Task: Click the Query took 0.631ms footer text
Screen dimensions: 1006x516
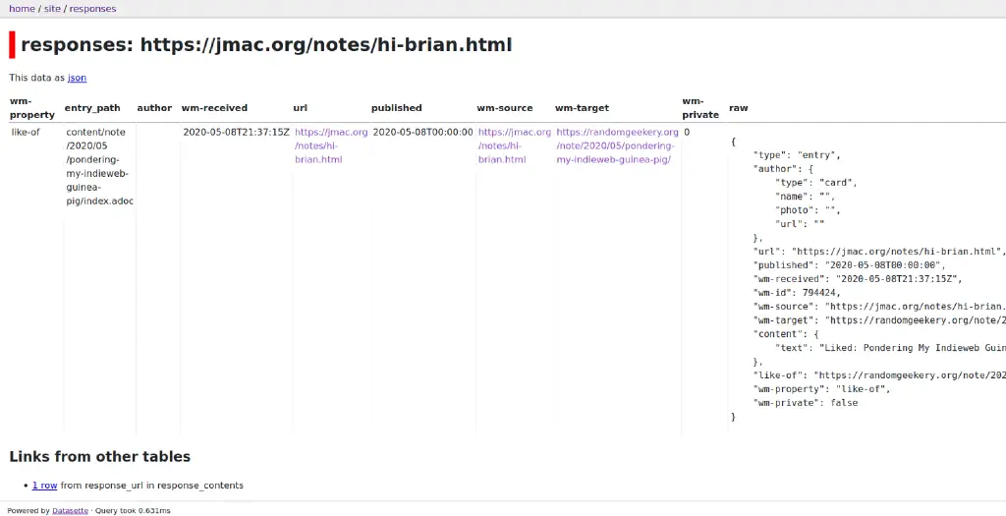Action: 134,511
